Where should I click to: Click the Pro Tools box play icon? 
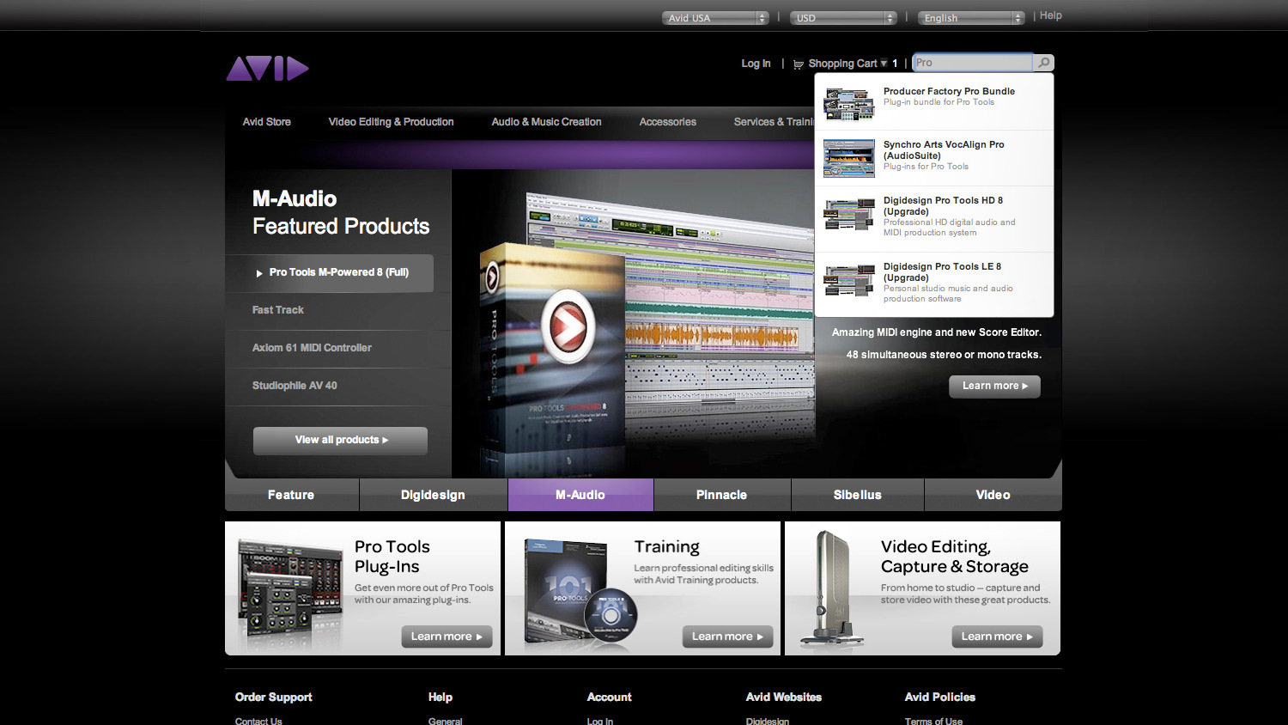coord(568,326)
